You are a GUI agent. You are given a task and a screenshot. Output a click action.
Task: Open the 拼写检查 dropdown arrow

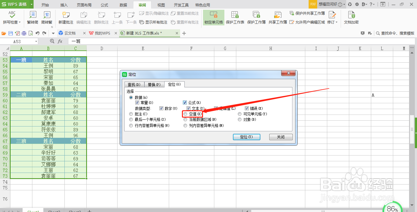[x=19, y=22]
